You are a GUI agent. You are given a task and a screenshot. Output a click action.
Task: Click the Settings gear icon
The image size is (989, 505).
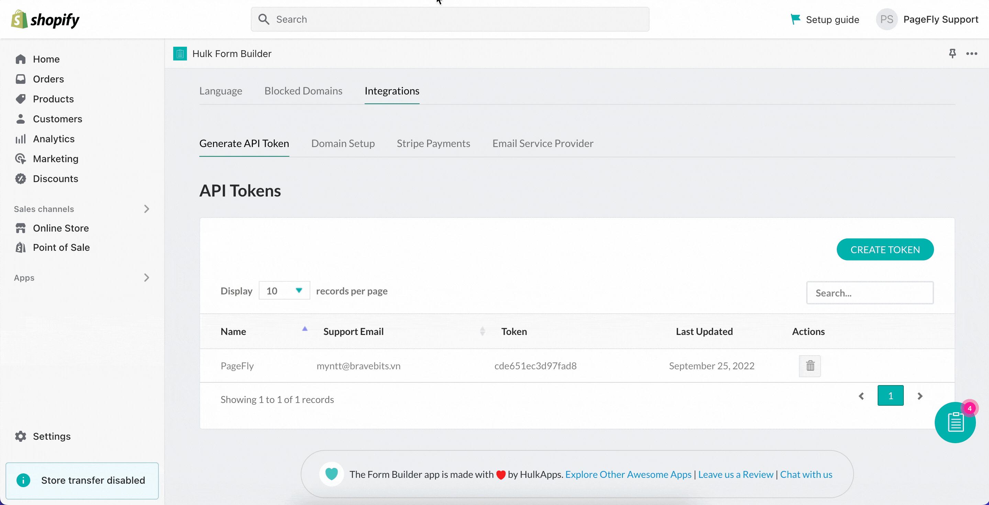[20, 436]
